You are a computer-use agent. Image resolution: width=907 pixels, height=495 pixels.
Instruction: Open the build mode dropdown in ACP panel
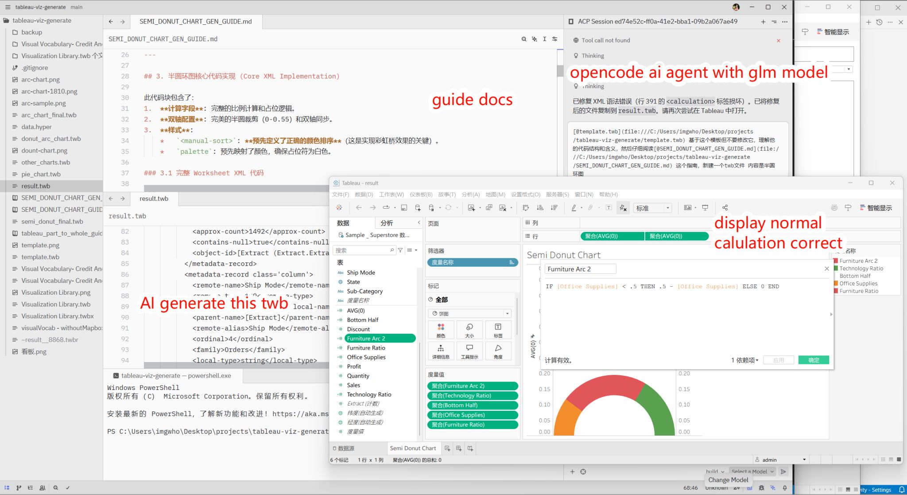(715, 472)
